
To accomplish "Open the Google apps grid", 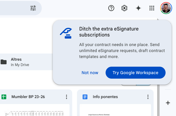I will tap(152, 8).
